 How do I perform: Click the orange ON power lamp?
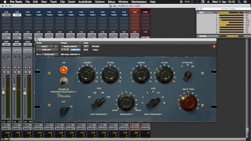64,70
